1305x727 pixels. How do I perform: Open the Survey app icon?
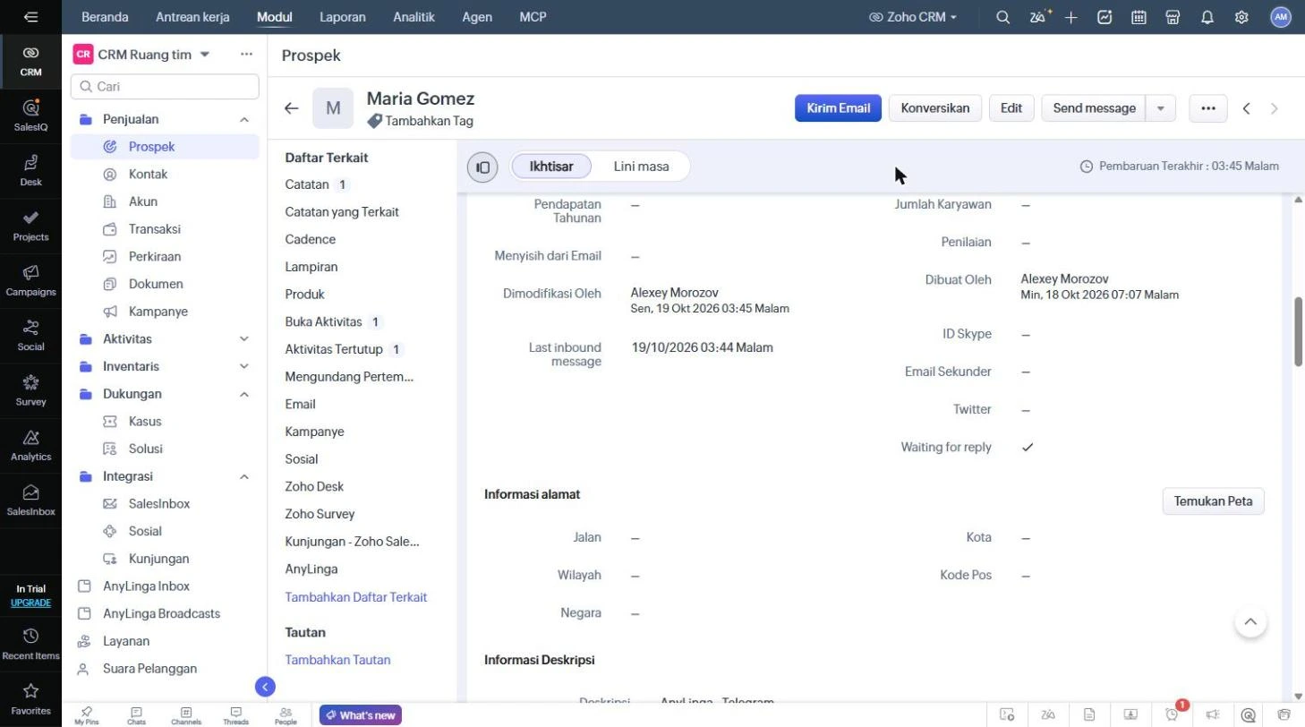coord(30,389)
